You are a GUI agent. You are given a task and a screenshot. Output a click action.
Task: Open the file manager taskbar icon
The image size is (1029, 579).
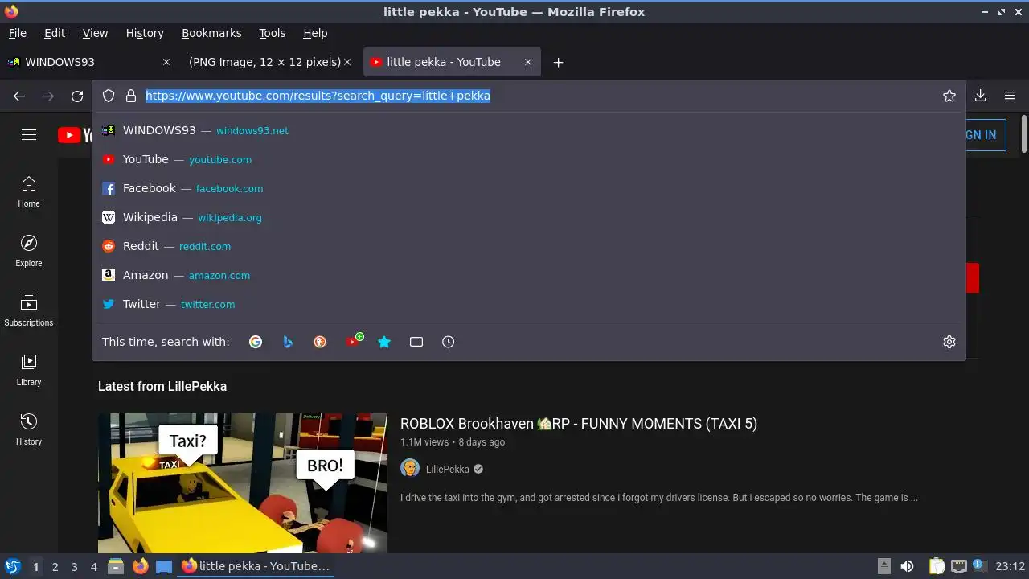click(116, 566)
